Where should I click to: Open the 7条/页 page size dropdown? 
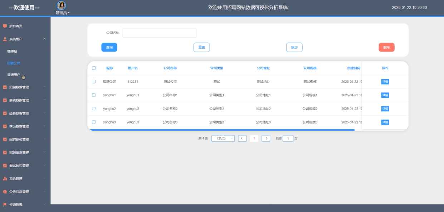coord(223,139)
